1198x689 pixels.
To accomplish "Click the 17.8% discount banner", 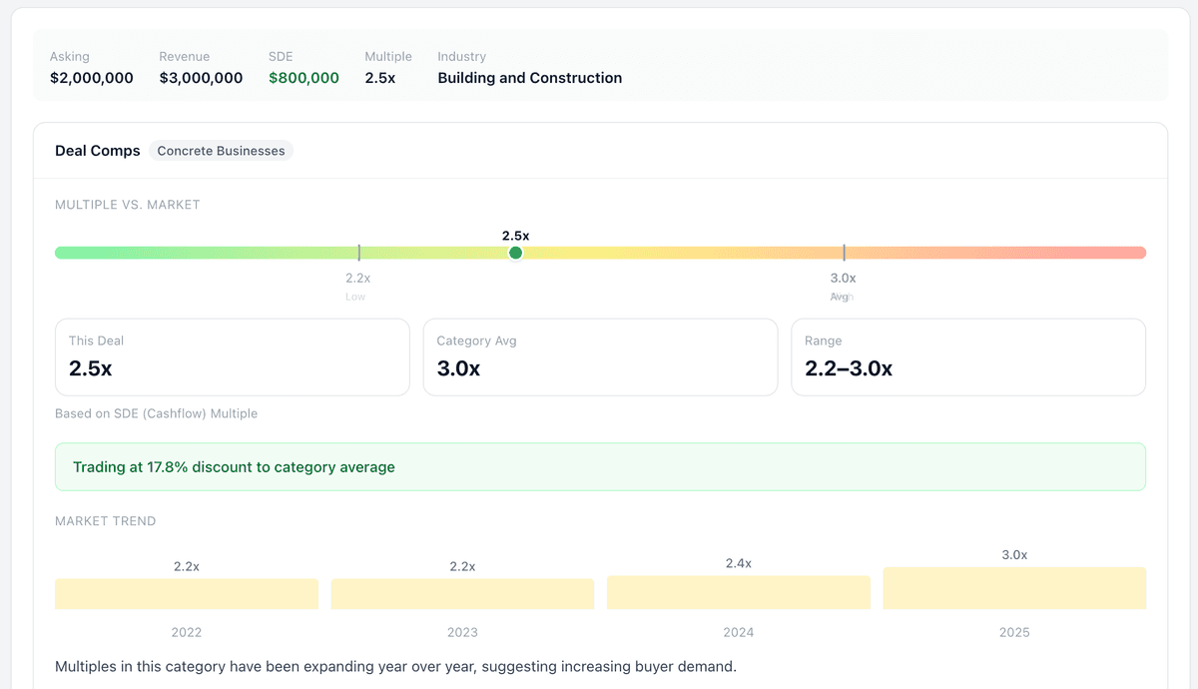I will pos(599,466).
